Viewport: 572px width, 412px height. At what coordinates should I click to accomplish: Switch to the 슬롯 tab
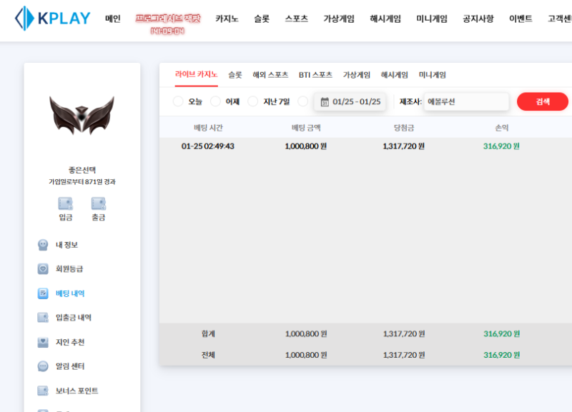pos(235,74)
